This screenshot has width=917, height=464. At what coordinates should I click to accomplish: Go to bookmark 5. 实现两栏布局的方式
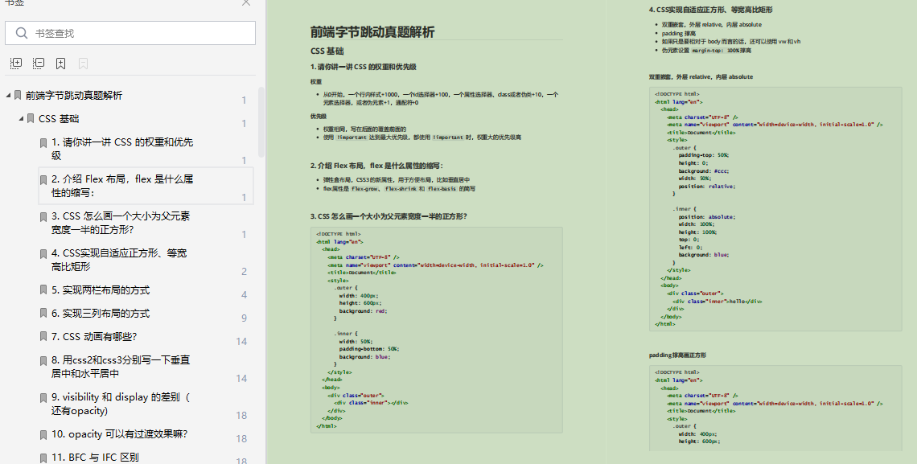[x=101, y=289]
